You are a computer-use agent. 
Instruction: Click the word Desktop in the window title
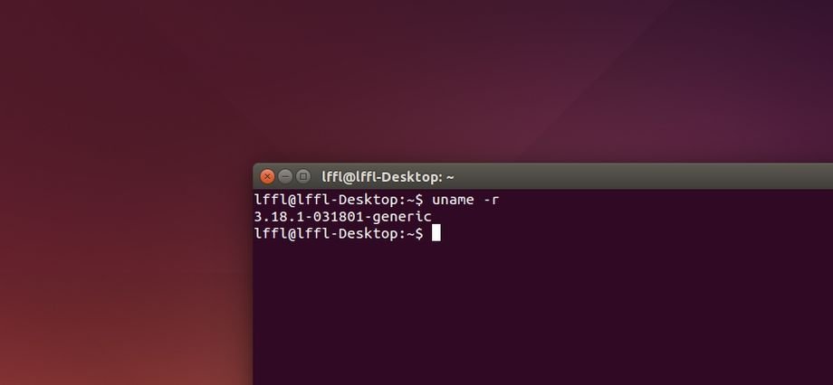415,177
